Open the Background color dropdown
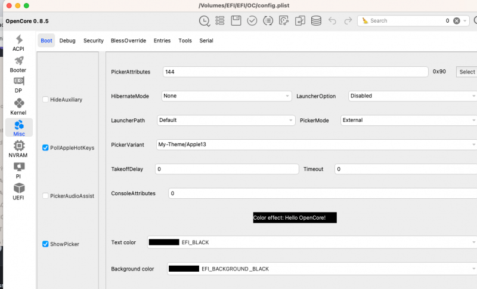The image size is (477, 289). pyautogui.click(x=322, y=269)
